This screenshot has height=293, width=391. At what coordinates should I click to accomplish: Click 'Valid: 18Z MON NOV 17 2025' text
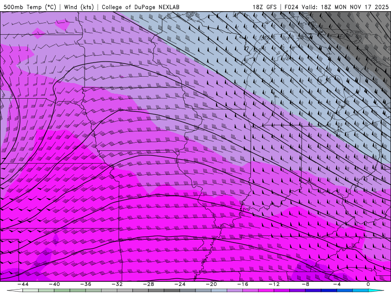345,7
